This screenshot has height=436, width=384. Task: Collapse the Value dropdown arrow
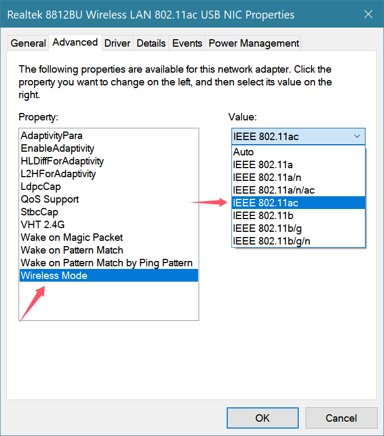(x=357, y=136)
